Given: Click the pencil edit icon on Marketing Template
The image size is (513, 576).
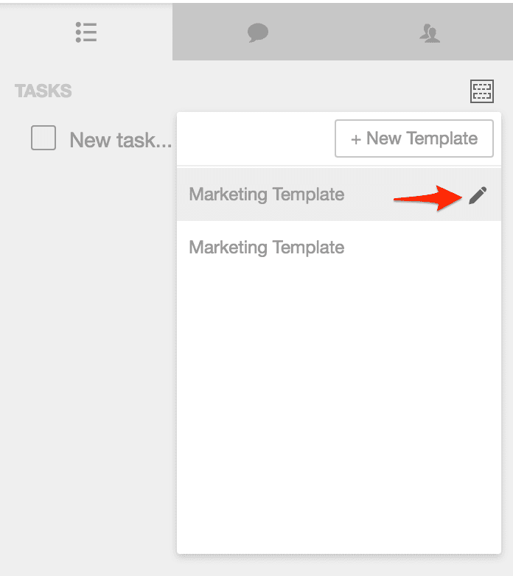Looking at the screenshot, I should point(478,195).
